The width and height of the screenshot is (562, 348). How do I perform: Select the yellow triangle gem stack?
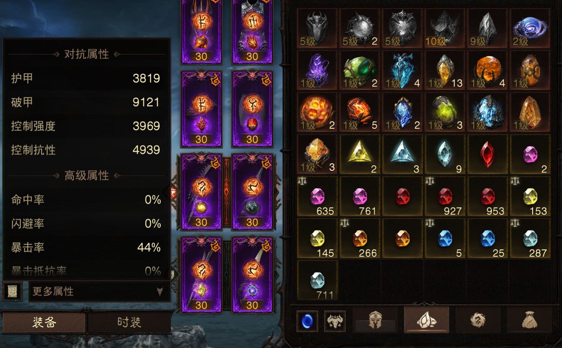[360, 154]
